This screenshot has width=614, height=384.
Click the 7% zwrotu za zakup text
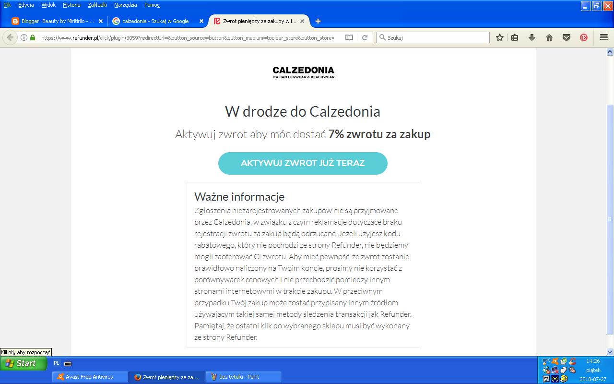coord(379,134)
